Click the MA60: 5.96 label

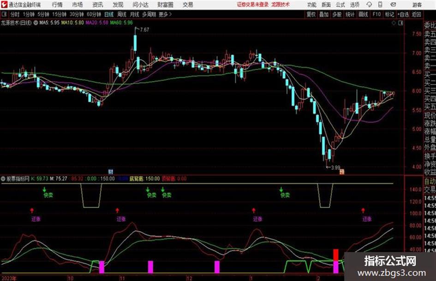[x=121, y=23]
